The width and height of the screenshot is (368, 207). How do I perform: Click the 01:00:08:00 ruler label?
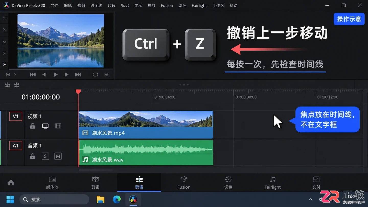(246, 97)
